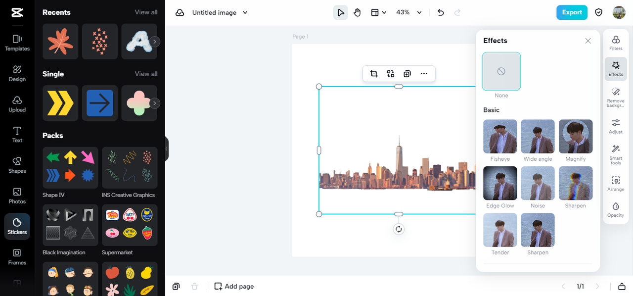The width and height of the screenshot is (633, 296).
Task: Select the Effects tab in right toolbar
Action: coord(616,69)
